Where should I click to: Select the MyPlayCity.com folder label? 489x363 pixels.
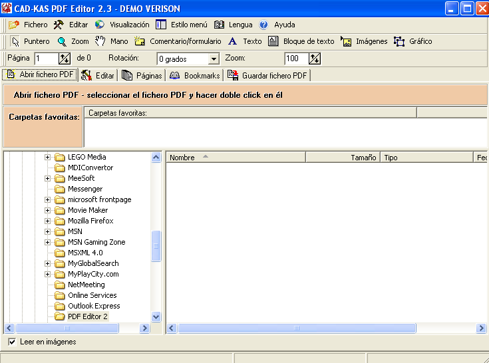(93, 274)
